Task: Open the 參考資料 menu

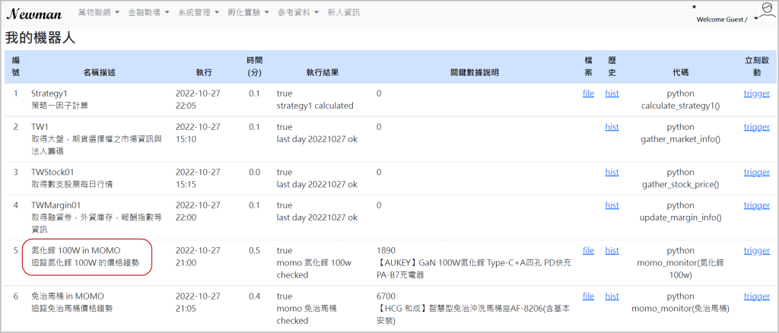Action: 298,13
